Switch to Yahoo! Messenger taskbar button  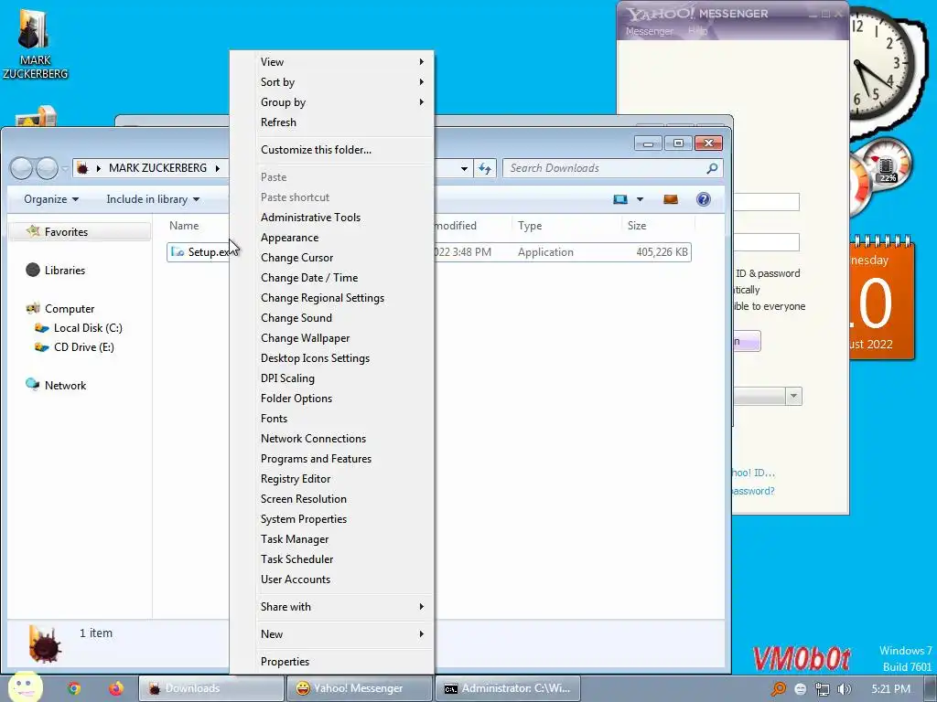pyautogui.click(x=359, y=688)
